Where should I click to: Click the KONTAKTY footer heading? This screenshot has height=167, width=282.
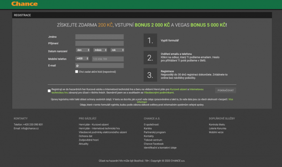coord(21,119)
